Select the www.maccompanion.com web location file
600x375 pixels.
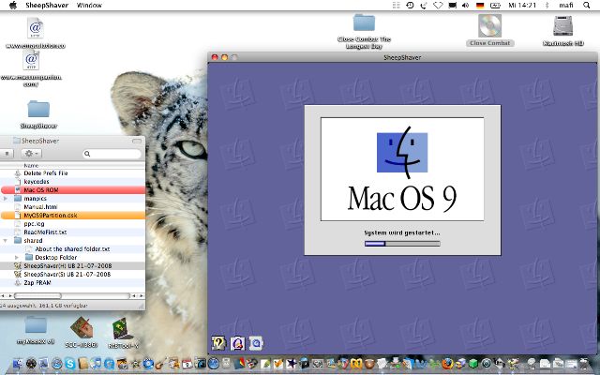[31, 60]
